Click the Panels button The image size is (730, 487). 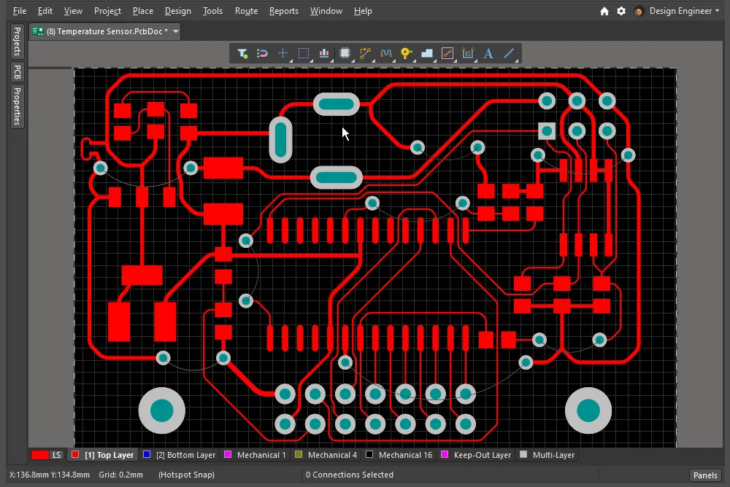click(705, 475)
